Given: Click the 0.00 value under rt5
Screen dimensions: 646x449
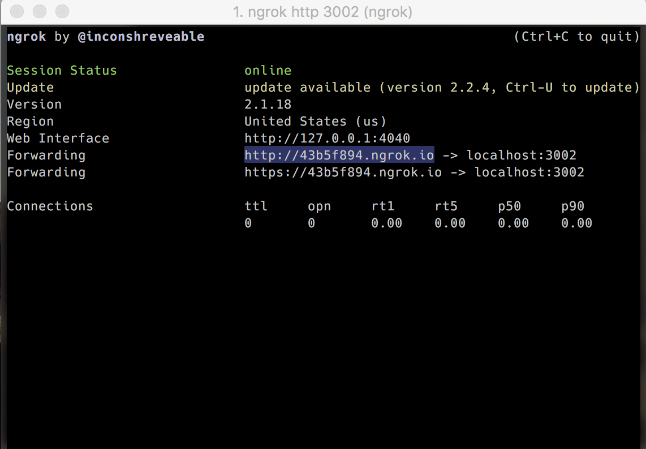Looking at the screenshot, I should (x=450, y=223).
